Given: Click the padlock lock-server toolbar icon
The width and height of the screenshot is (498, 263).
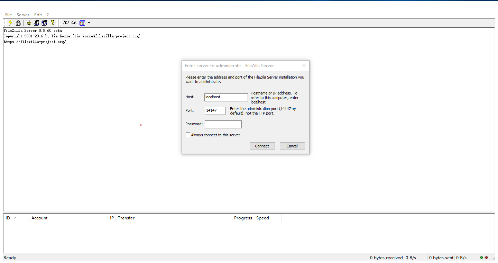Looking at the screenshot, I should point(18,23).
